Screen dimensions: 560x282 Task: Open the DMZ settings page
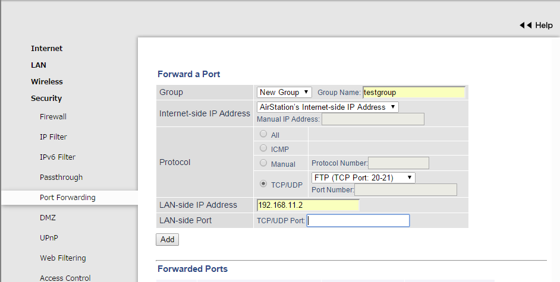tap(48, 218)
